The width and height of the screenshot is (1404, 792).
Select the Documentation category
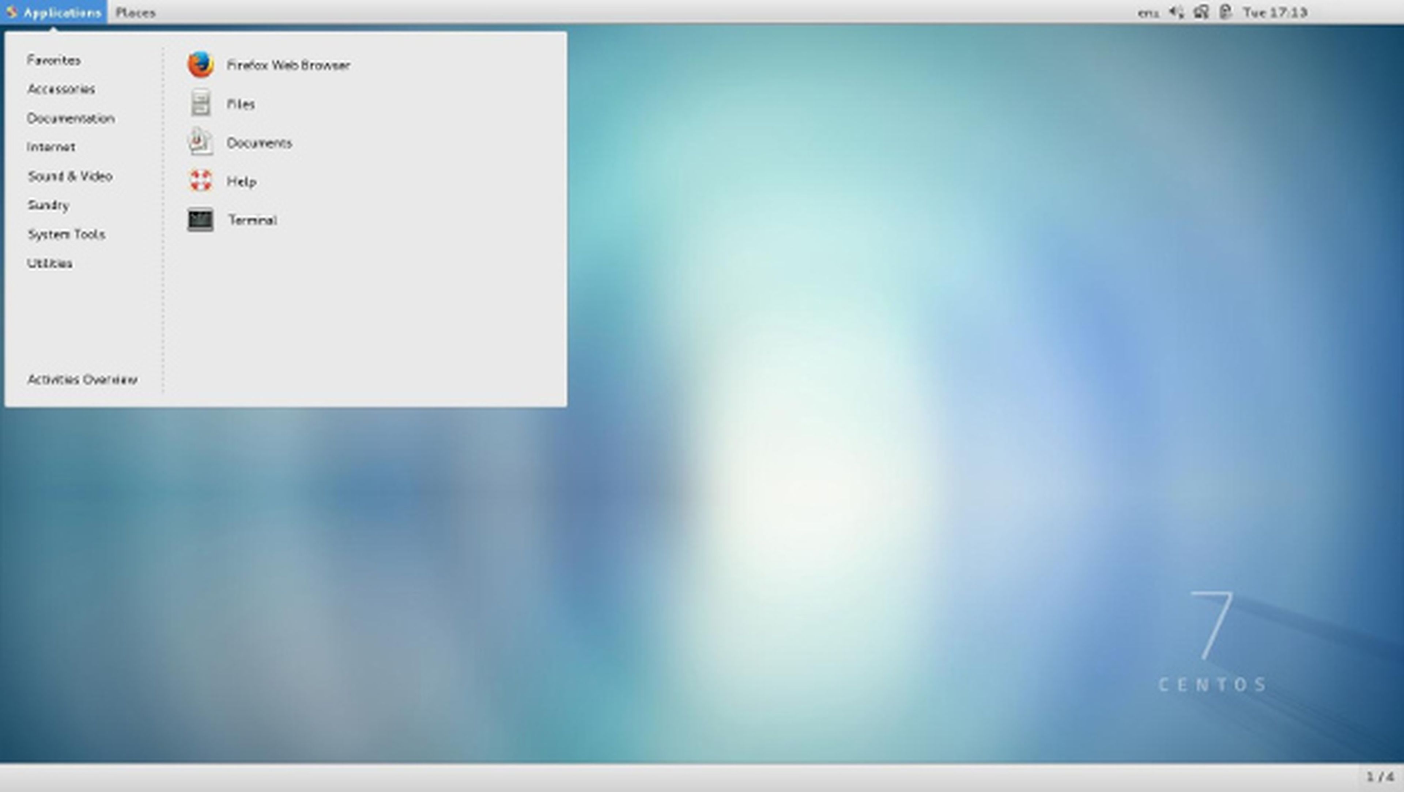[71, 118]
